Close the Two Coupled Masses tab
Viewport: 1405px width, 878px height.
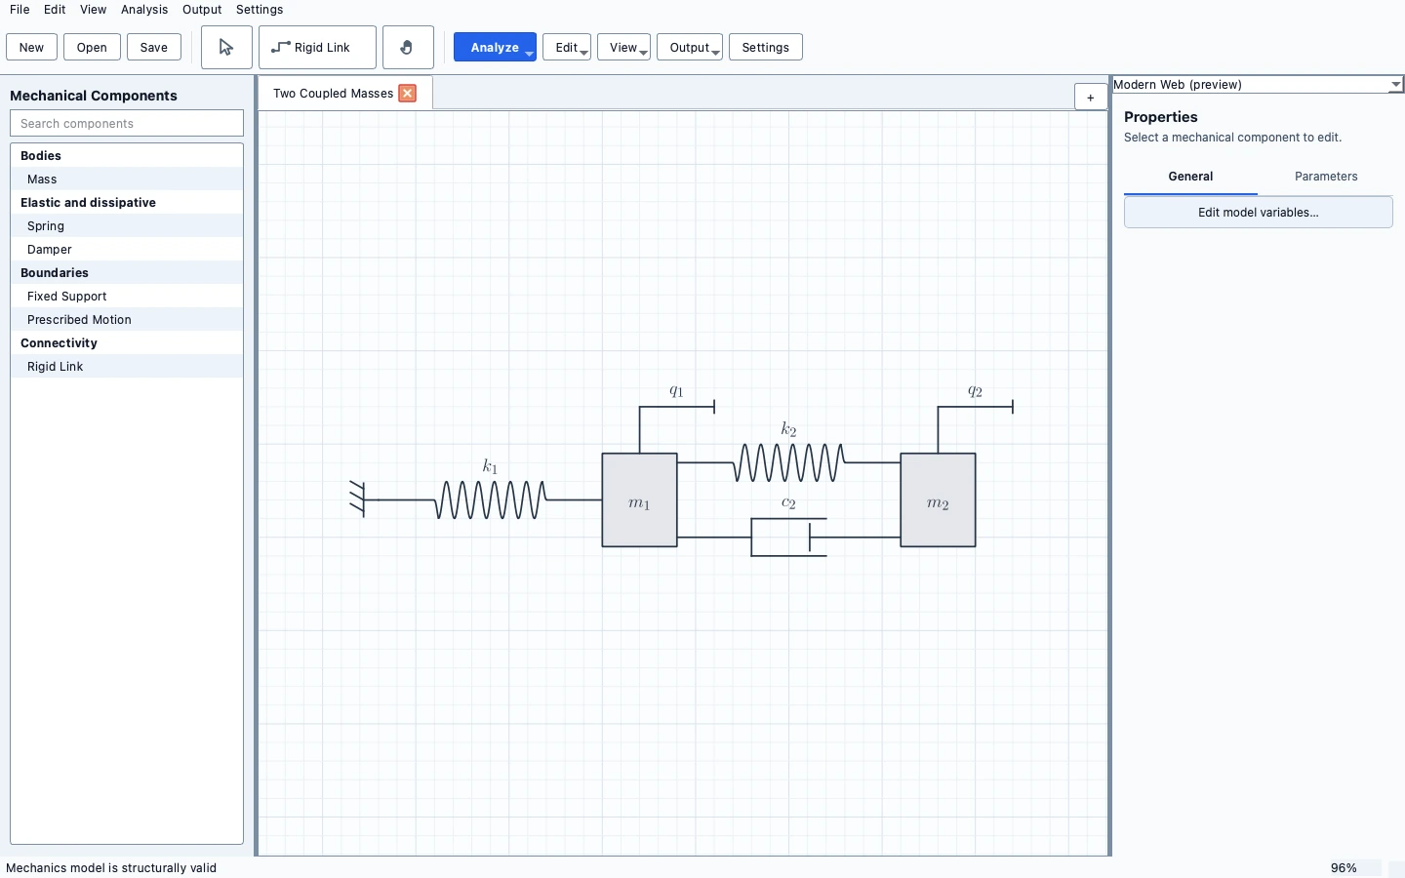pyautogui.click(x=408, y=94)
